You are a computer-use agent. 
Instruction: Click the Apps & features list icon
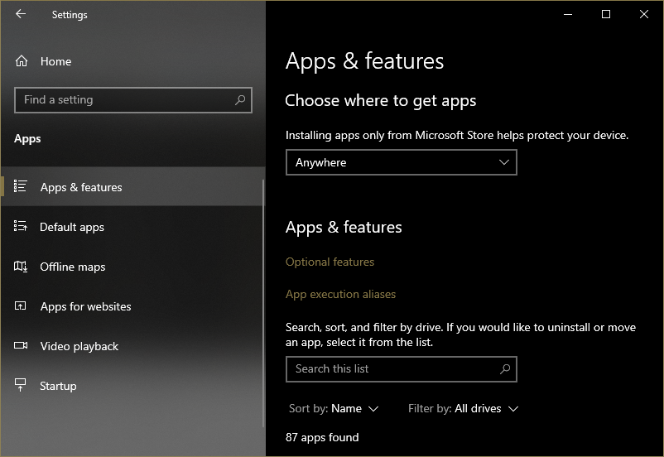(x=21, y=186)
